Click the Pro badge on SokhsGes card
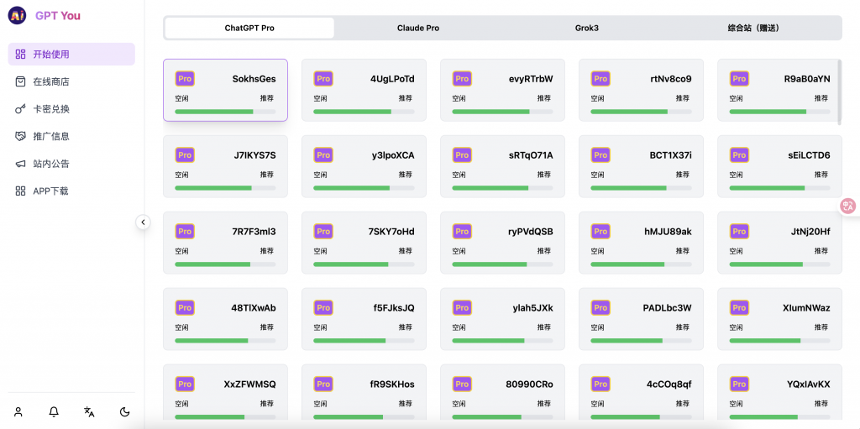Image resolution: width=860 pixels, height=429 pixels. tap(185, 78)
